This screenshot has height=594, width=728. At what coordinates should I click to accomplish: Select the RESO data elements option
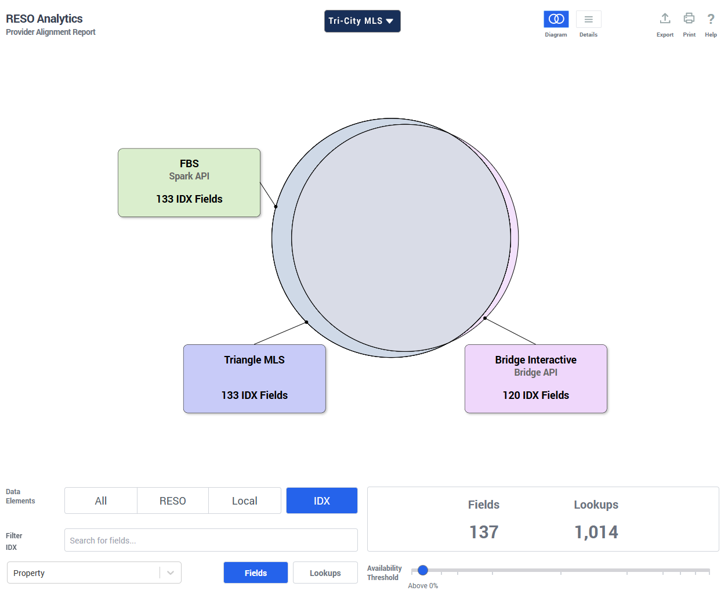173,501
